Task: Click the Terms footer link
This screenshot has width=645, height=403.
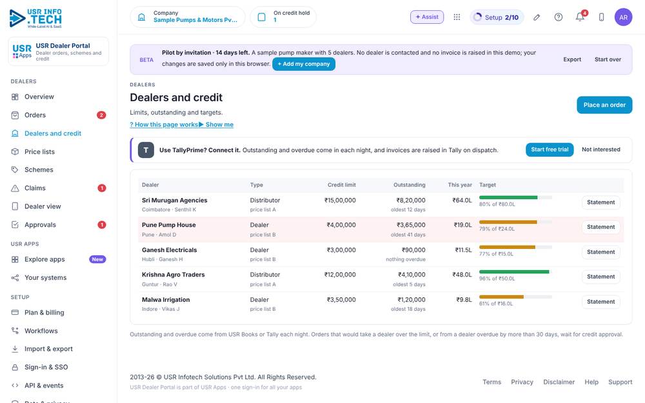Action: (x=491, y=382)
